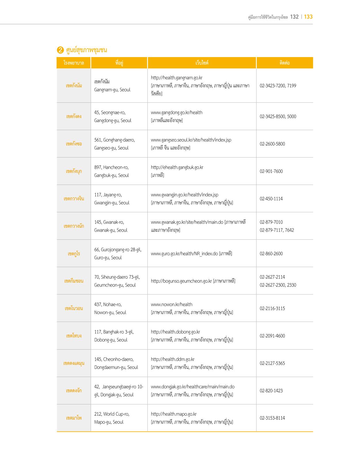The height and width of the screenshot is (454, 340).
Task: Click the เว็บไซต์ column header
Action: tap(202, 63)
